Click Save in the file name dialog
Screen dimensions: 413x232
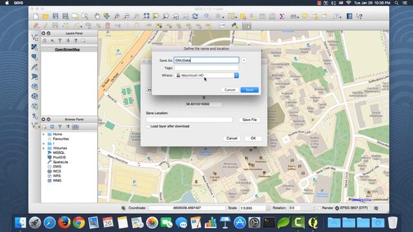click(x=250, y=90)
